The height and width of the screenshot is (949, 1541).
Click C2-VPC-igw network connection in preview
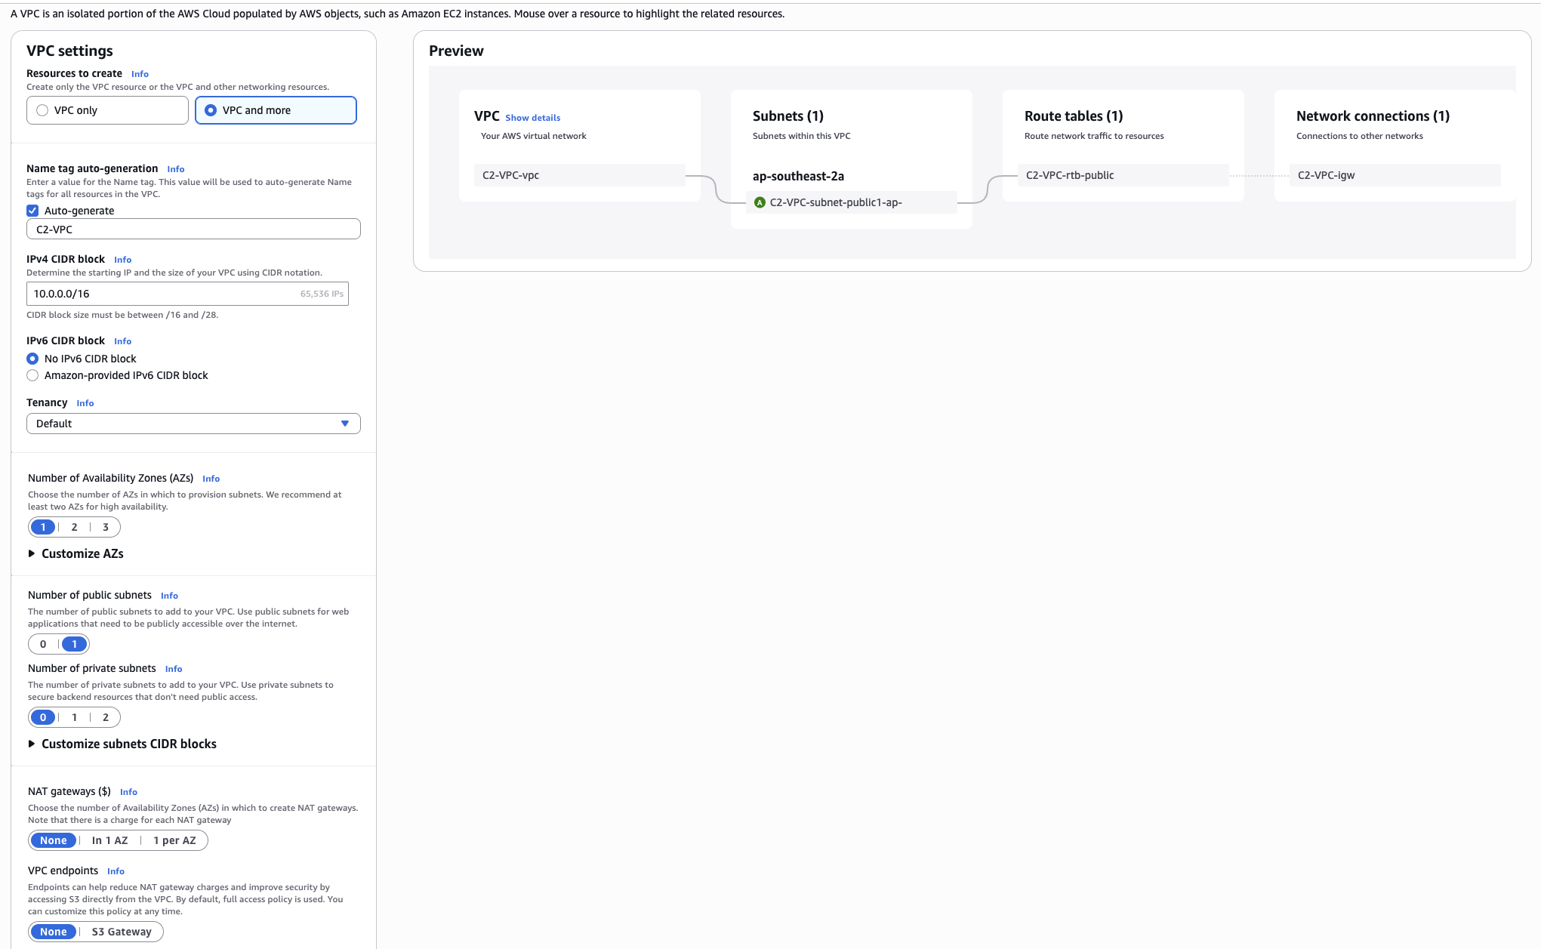pos(1395,175)
